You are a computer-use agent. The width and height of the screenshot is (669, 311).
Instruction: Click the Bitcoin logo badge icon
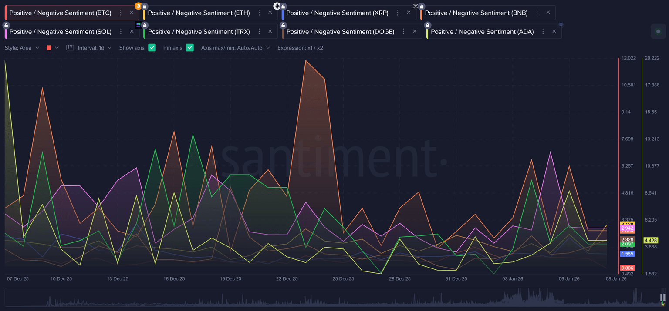tap(138, 6)
